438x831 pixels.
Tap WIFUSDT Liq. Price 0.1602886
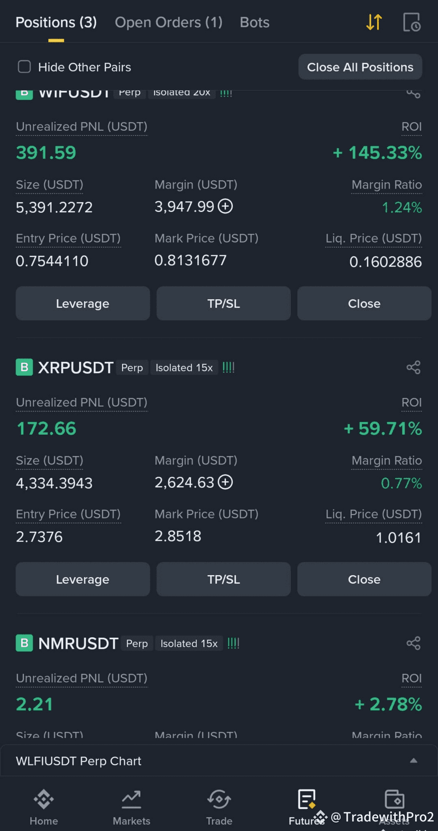pyautogui.click(x=386, y=262)
